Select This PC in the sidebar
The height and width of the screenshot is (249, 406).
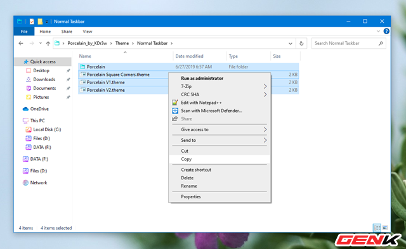(x=37, y=120)
